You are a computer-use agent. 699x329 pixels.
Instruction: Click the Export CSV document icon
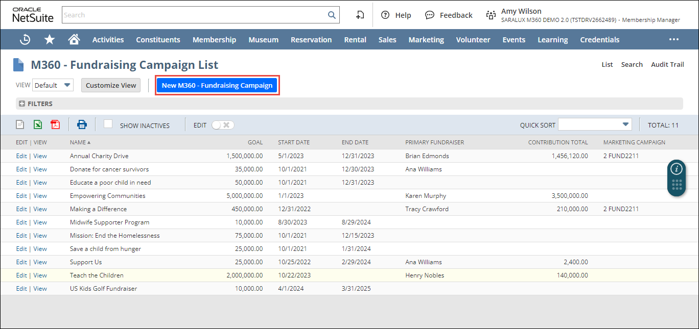pyautogui.click(x=20, y=124)
